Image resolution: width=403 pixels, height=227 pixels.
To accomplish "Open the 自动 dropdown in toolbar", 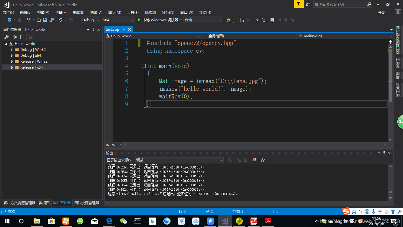I will click(x=202, y=20).
